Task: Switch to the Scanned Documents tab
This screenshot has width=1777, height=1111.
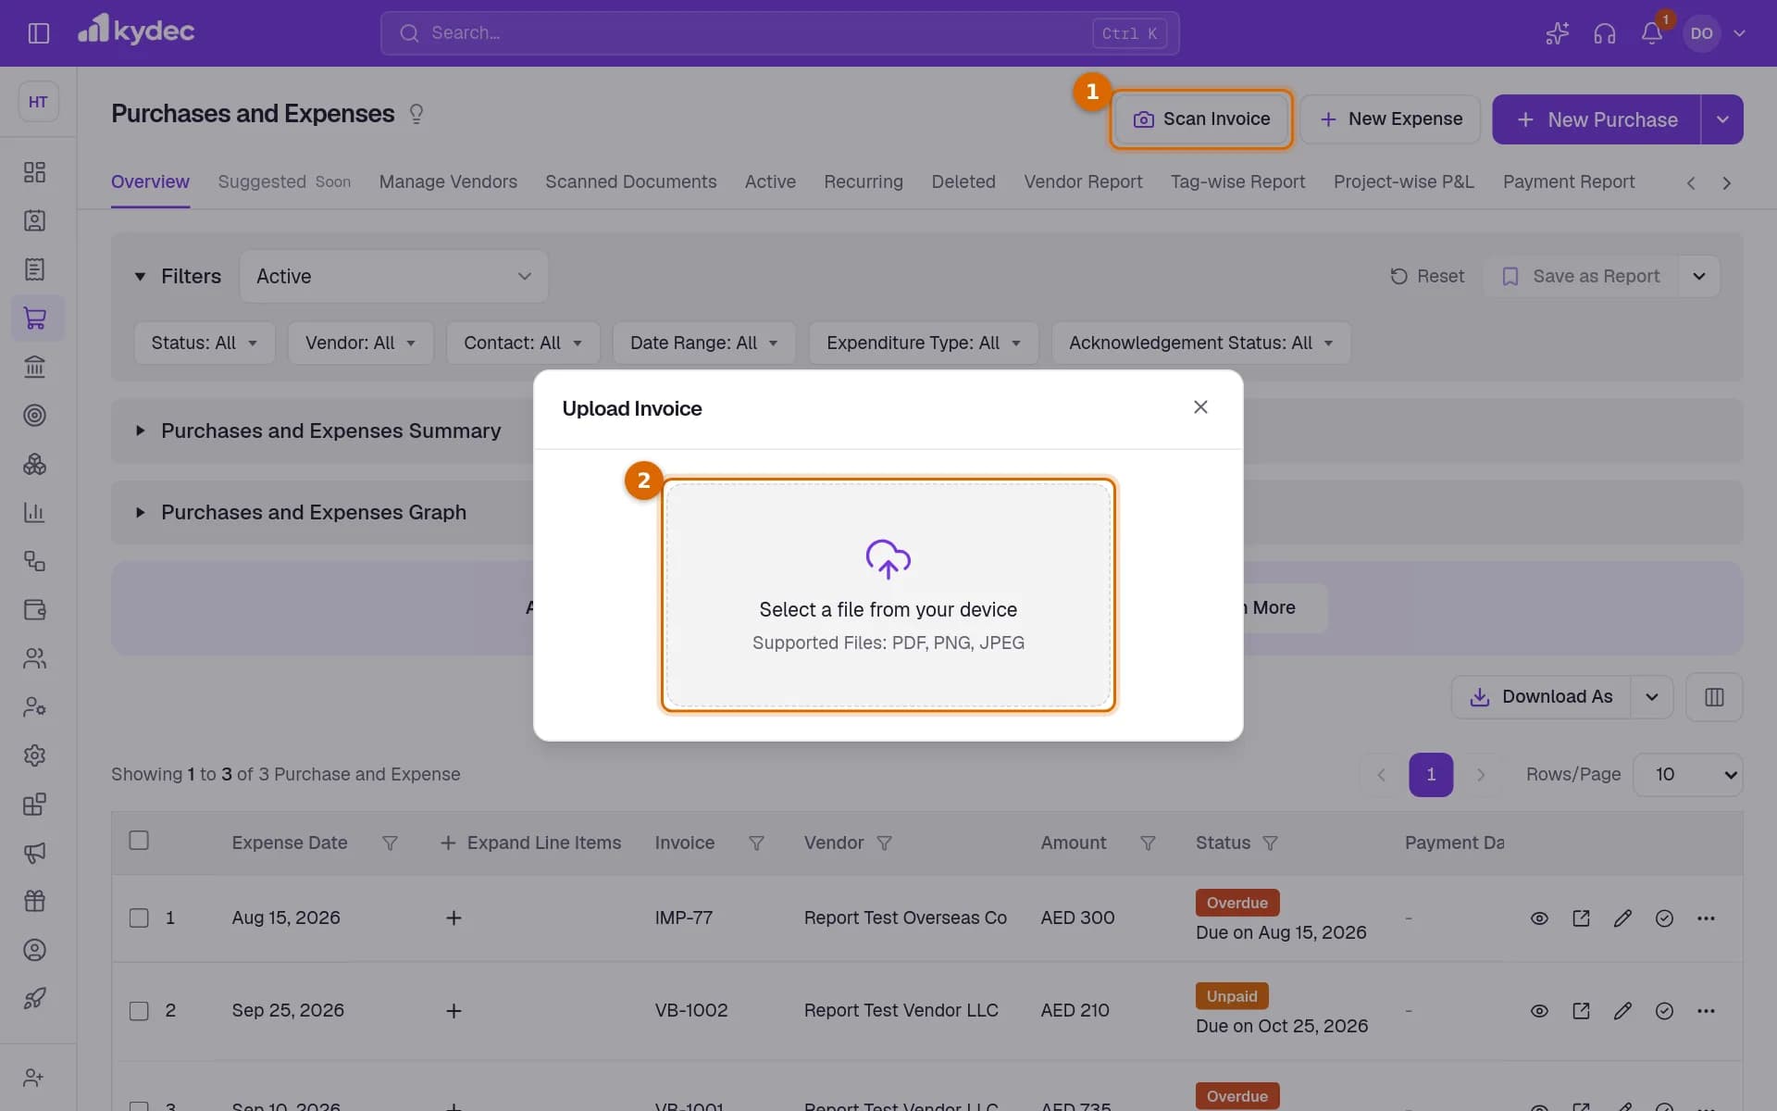Action: (x=630, y=181)
